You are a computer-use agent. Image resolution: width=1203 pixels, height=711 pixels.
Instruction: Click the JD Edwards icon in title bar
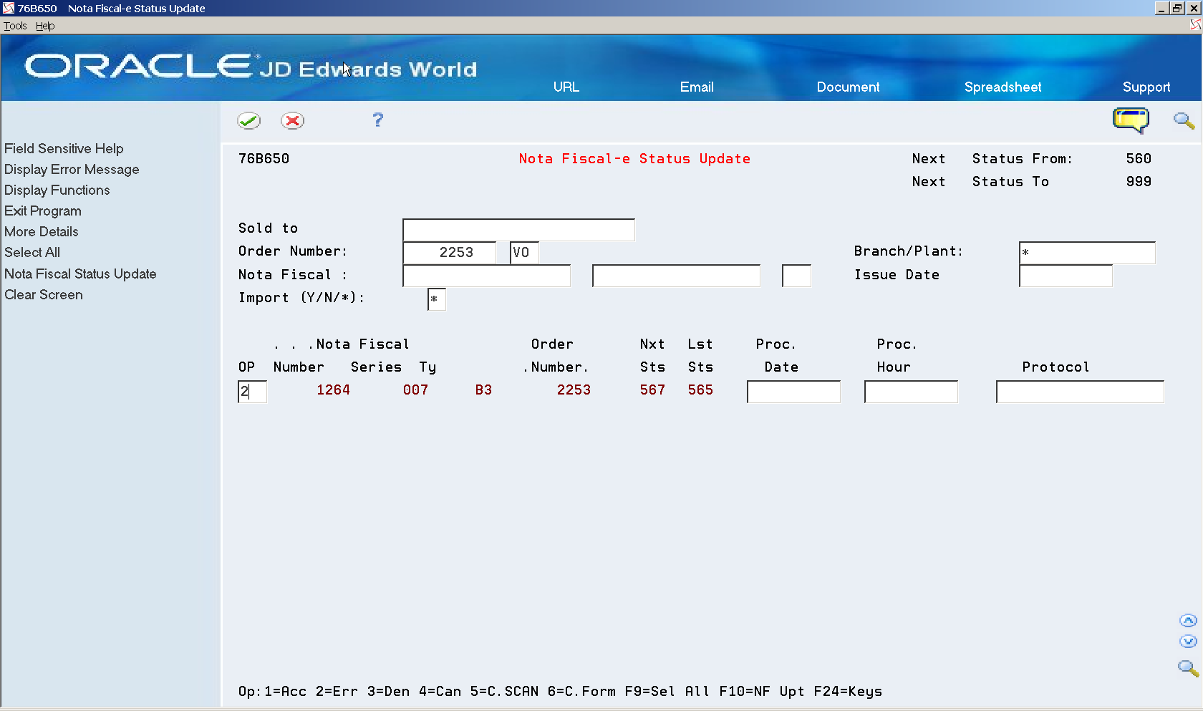[9, 8]
